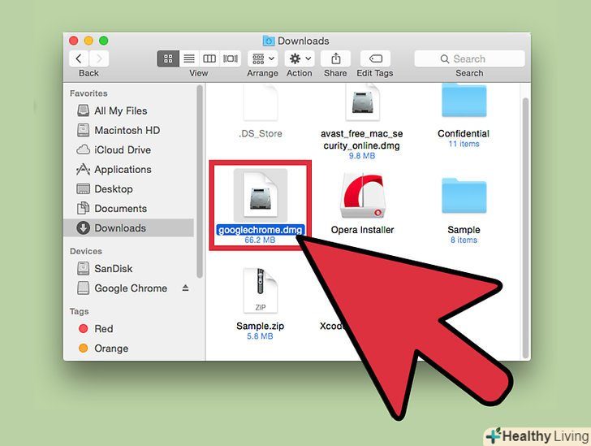
Task: Click the red close window button
Action: tap(74, 41)
